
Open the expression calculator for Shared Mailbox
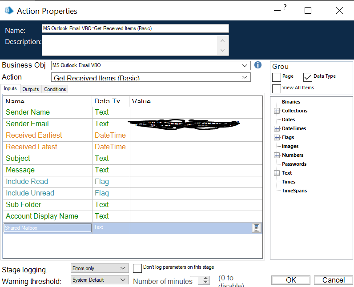point(257,228)
